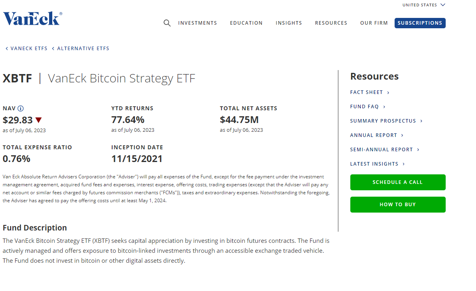This screenshot has height=291, width=476.
Task: Open the Fund FAQ link
Action: pyautogui.click(x=367, y=107)
